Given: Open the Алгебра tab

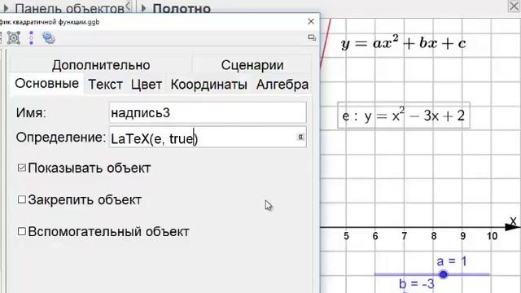Looking at the screenshot, I should click(282, 85).
